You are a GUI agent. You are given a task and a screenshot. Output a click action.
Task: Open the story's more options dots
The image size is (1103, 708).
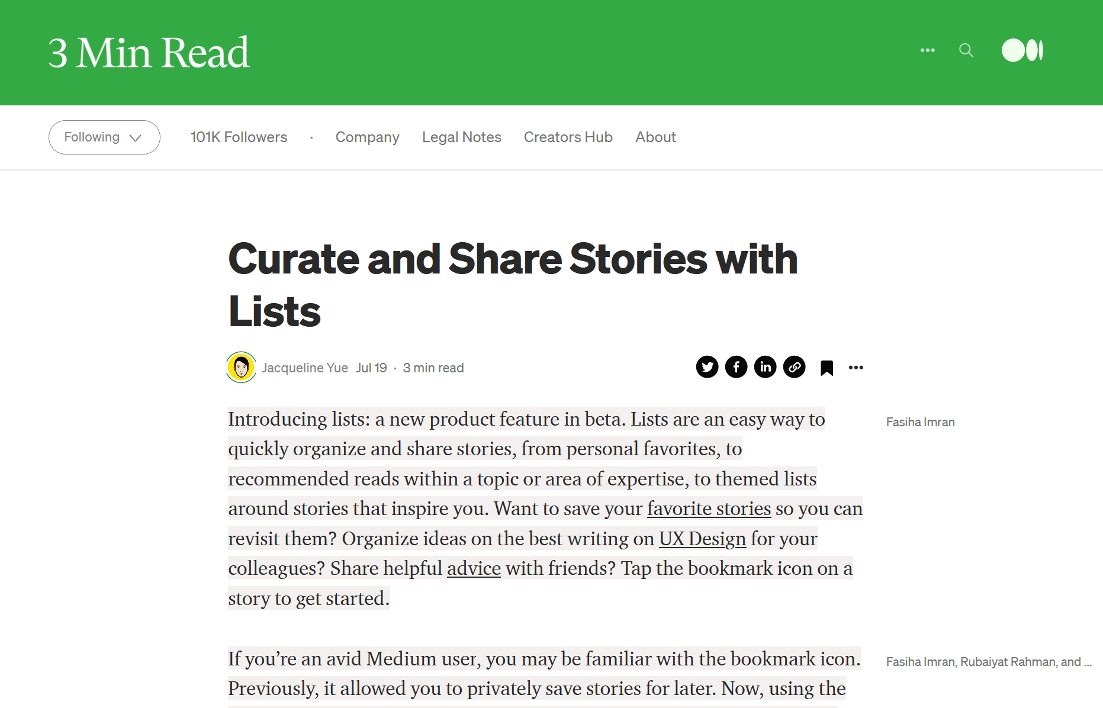tap(856, 368)
